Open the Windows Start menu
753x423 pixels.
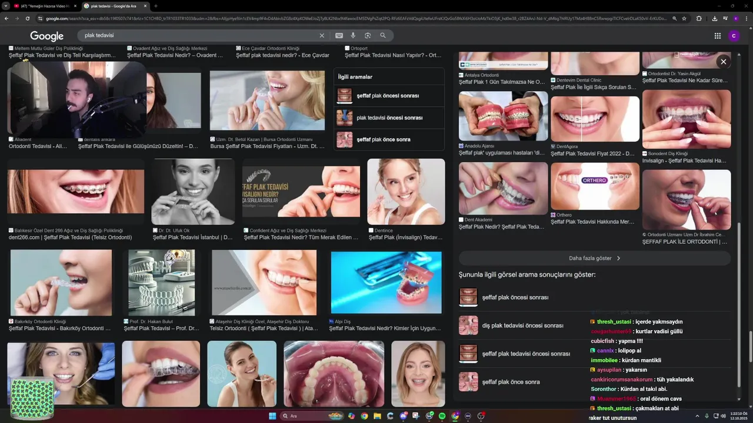point(272,416)
